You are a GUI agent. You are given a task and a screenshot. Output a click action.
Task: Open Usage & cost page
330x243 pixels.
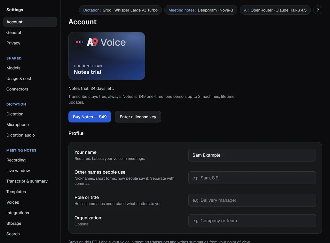pos(19,78)
